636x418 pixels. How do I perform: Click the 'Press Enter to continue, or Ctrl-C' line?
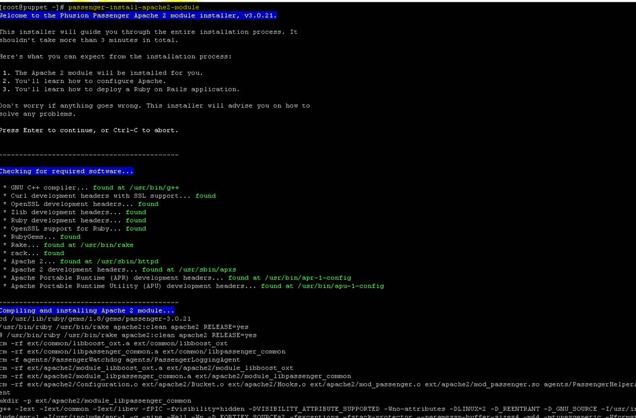pyautogui.click(x=89, y=130)
